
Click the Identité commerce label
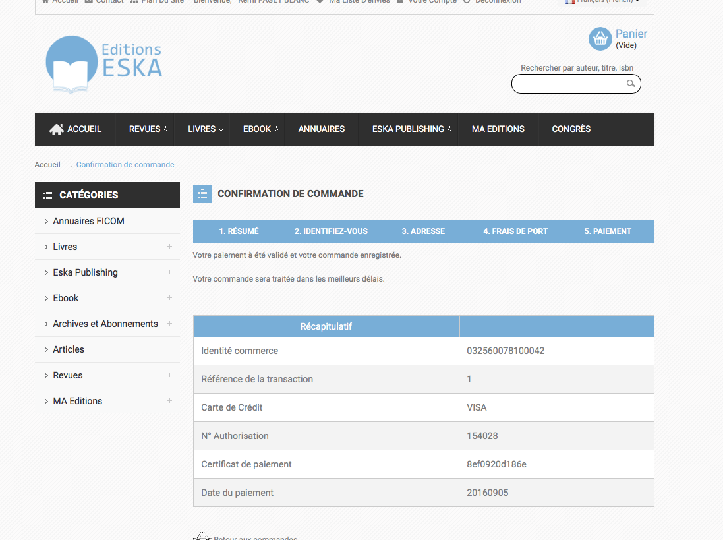pos(240,351)
